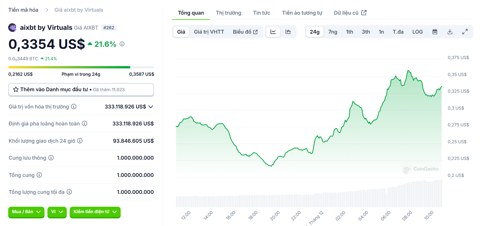Viewport: 480px width, 226px height.
Task: Select 7ng time range
Action: coord(333,32)
